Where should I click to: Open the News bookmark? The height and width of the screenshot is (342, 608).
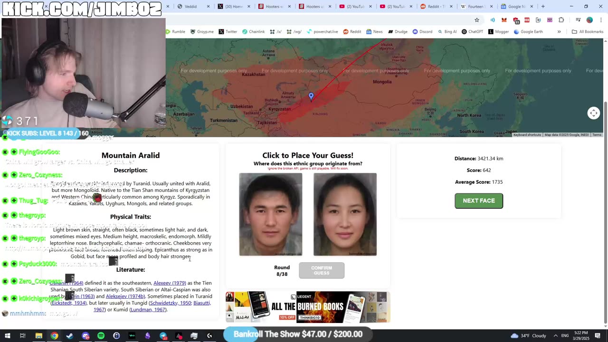tap(374, 32)
